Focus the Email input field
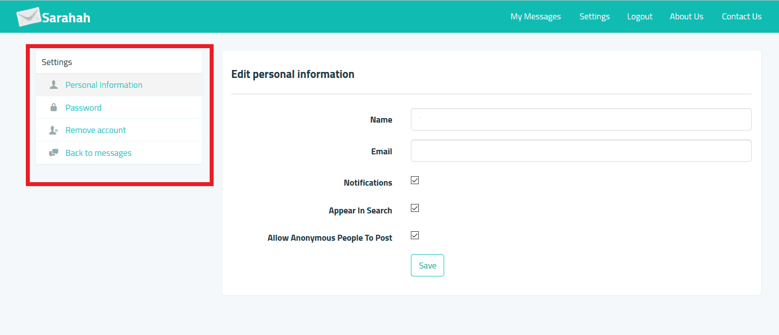The image size is (779, 335). (x=581, y=151)
